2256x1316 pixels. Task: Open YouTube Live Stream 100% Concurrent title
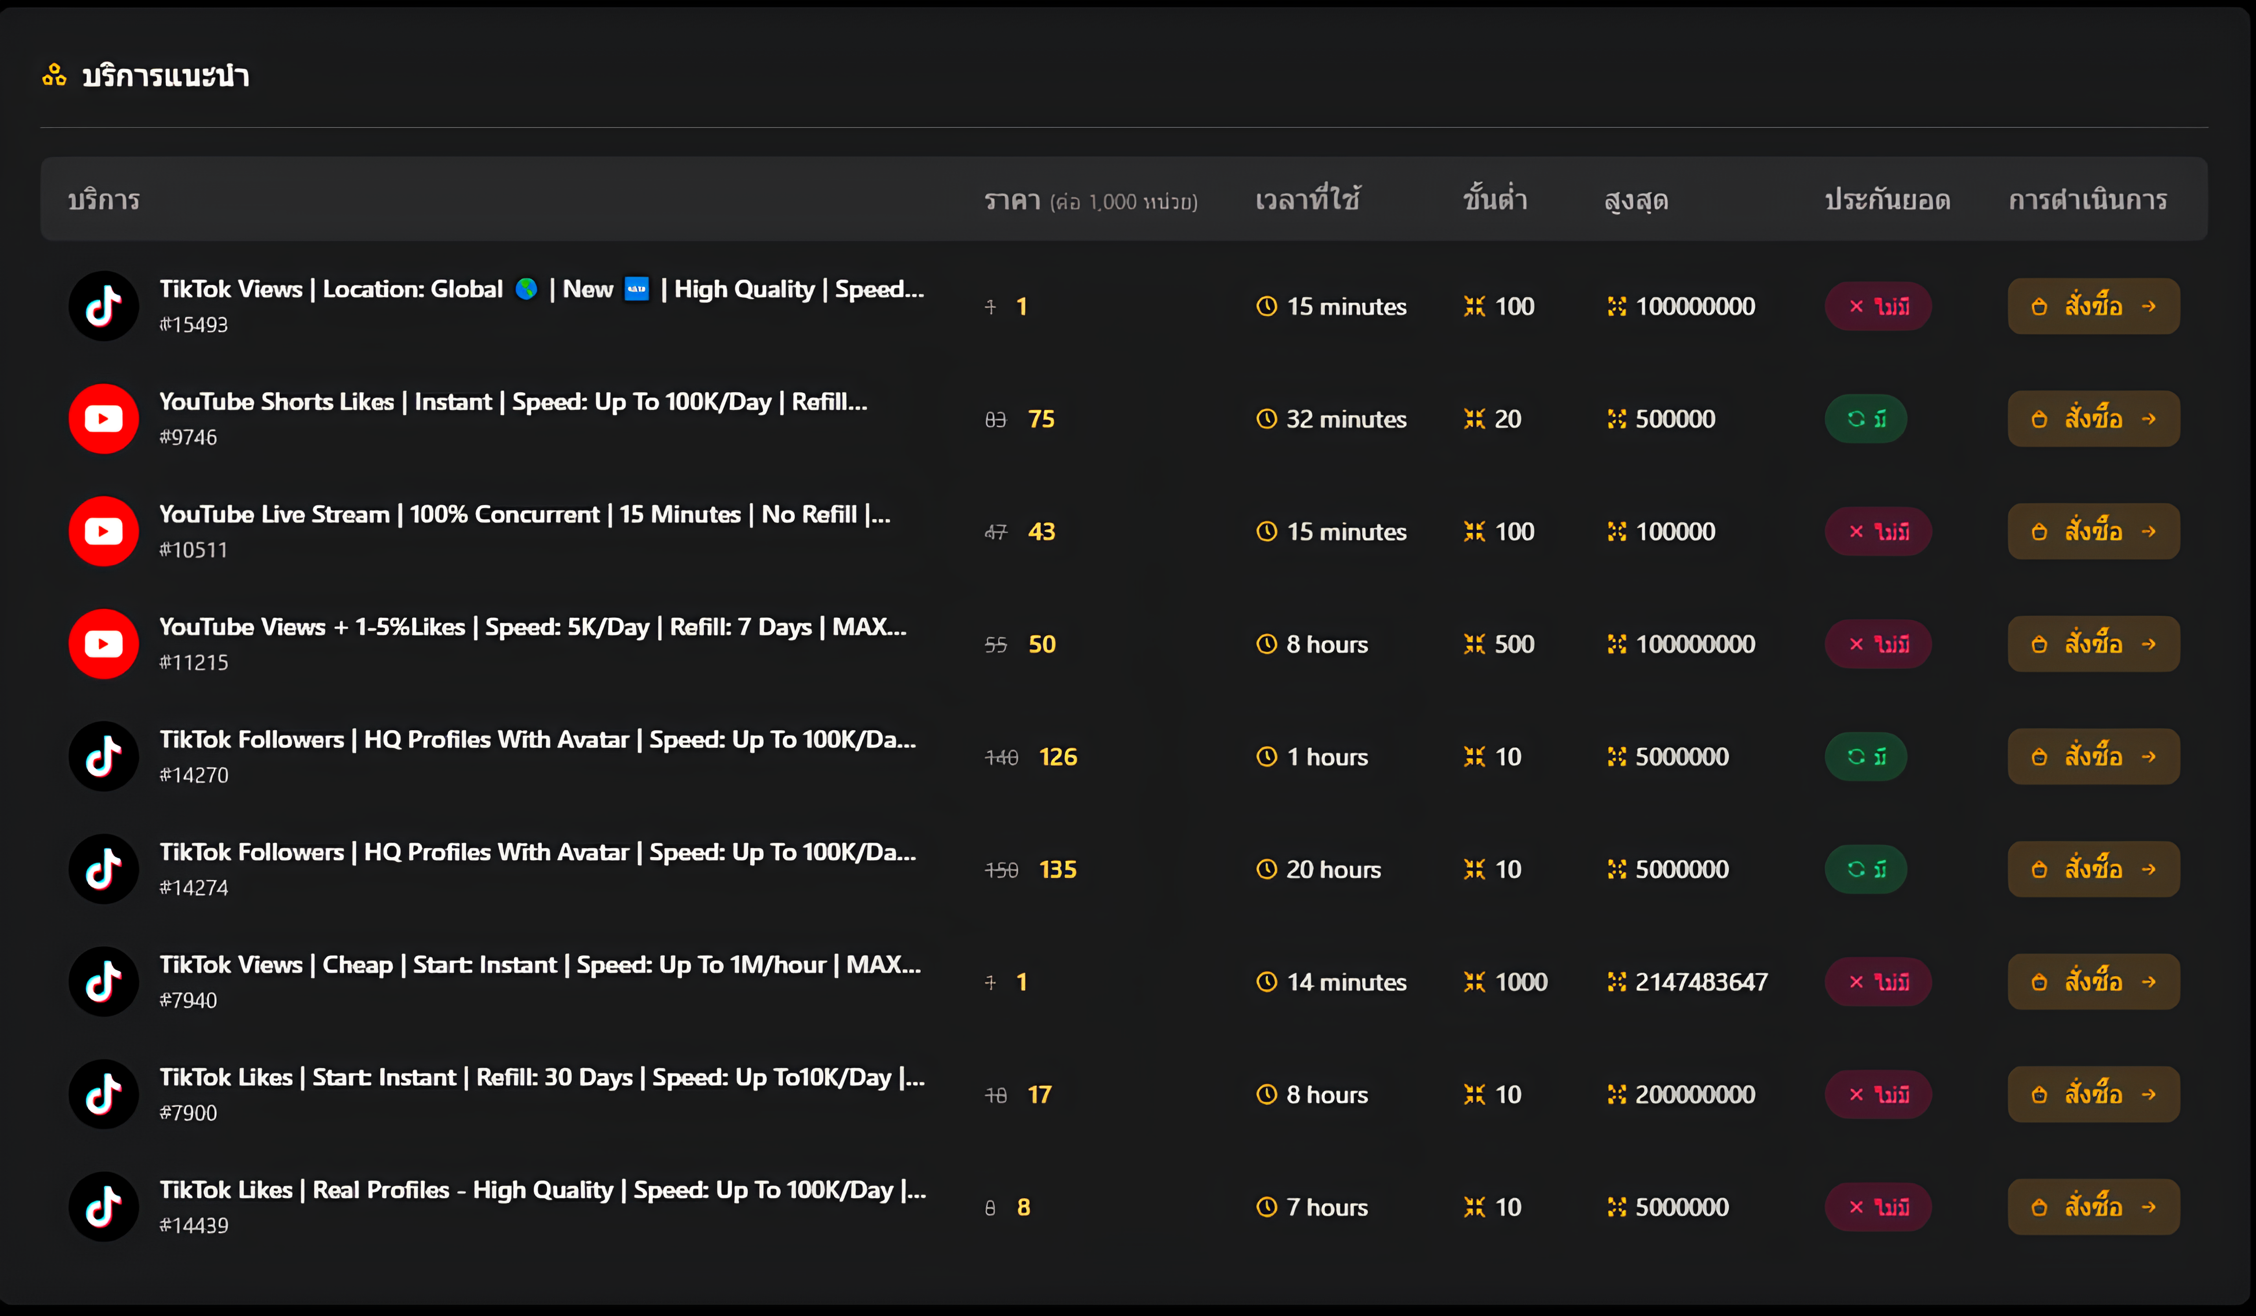click(x=524, y=515)
